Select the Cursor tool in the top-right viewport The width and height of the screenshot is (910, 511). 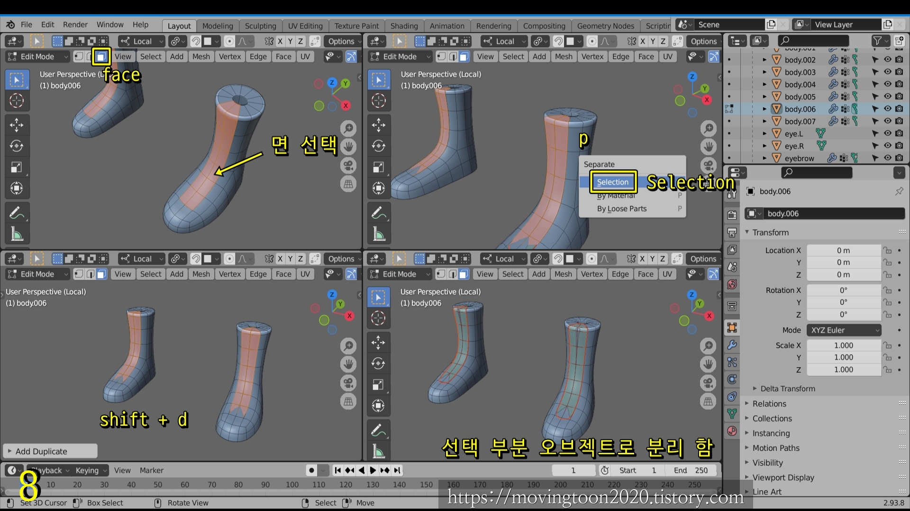379,101
